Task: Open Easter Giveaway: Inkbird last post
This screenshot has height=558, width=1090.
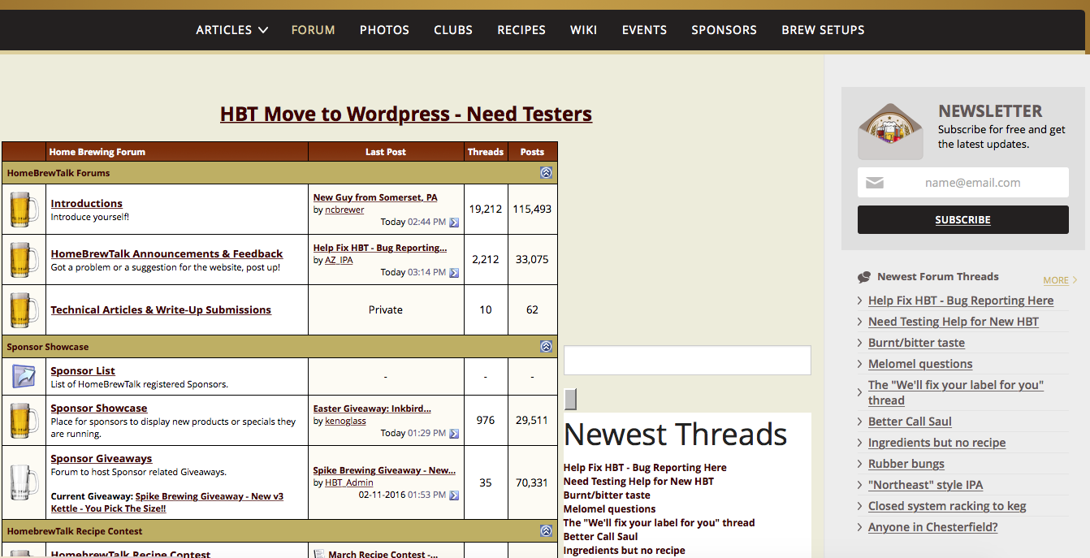Action: pyautogui.click(x=372, y=409)
